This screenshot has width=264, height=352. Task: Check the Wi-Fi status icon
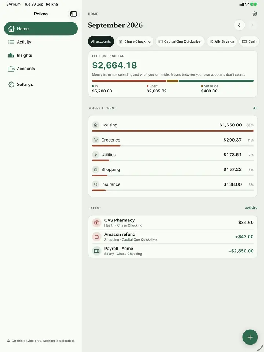pos(247,4)
